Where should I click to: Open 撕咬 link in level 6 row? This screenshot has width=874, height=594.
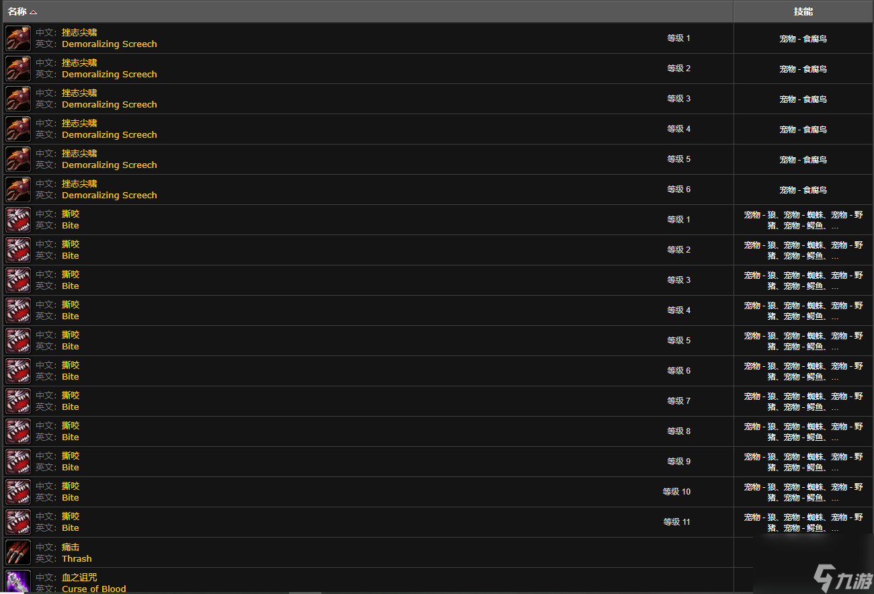click(x=71, y=365)
